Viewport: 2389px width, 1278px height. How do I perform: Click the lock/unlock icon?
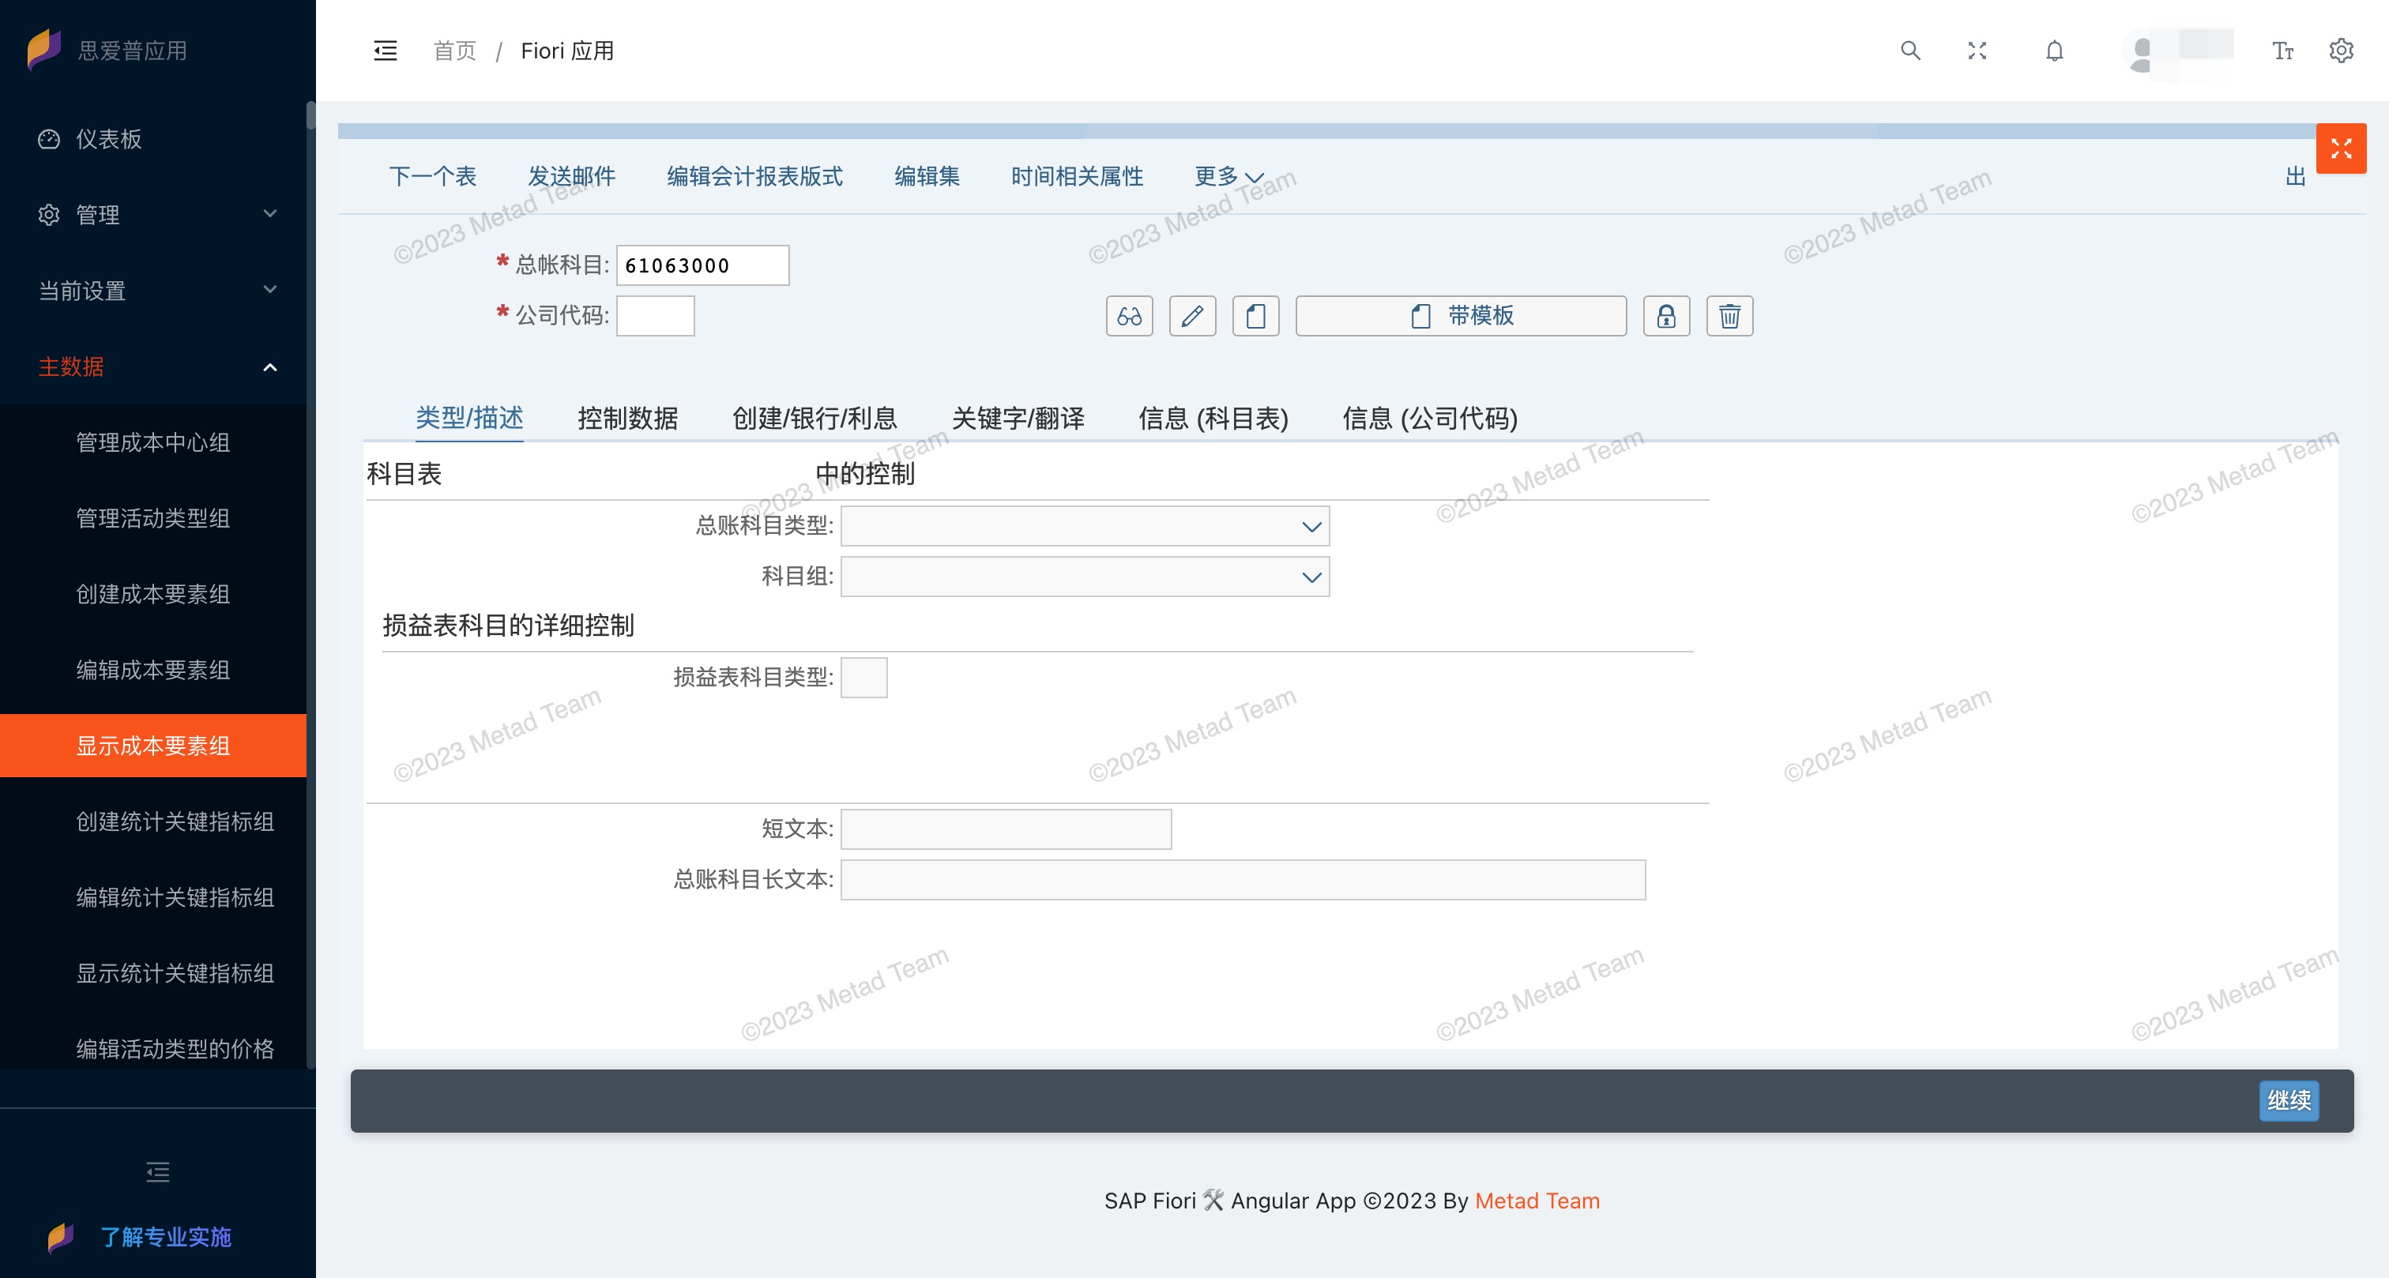pos(1667,316)
